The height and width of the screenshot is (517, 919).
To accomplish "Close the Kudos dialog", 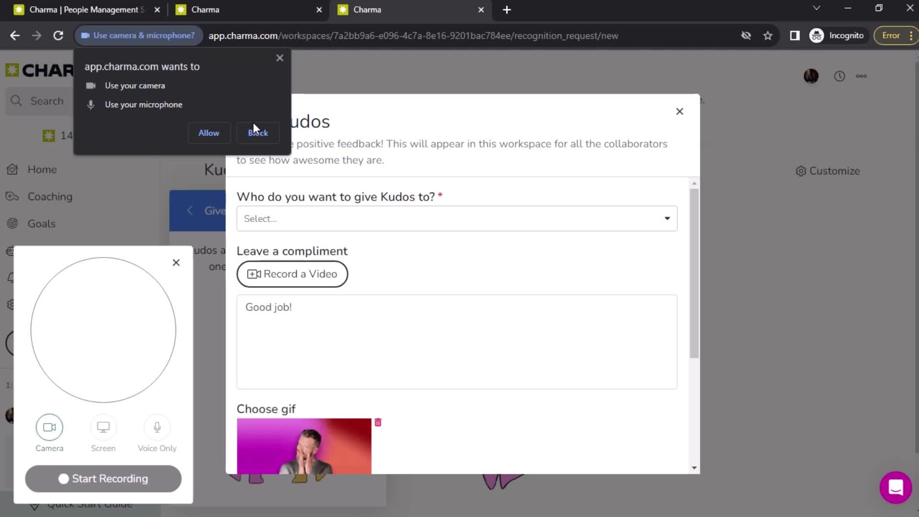I will (x=680, y=112).
